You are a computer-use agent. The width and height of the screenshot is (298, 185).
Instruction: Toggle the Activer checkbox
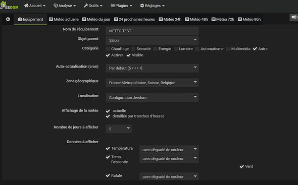pos(108,55)
